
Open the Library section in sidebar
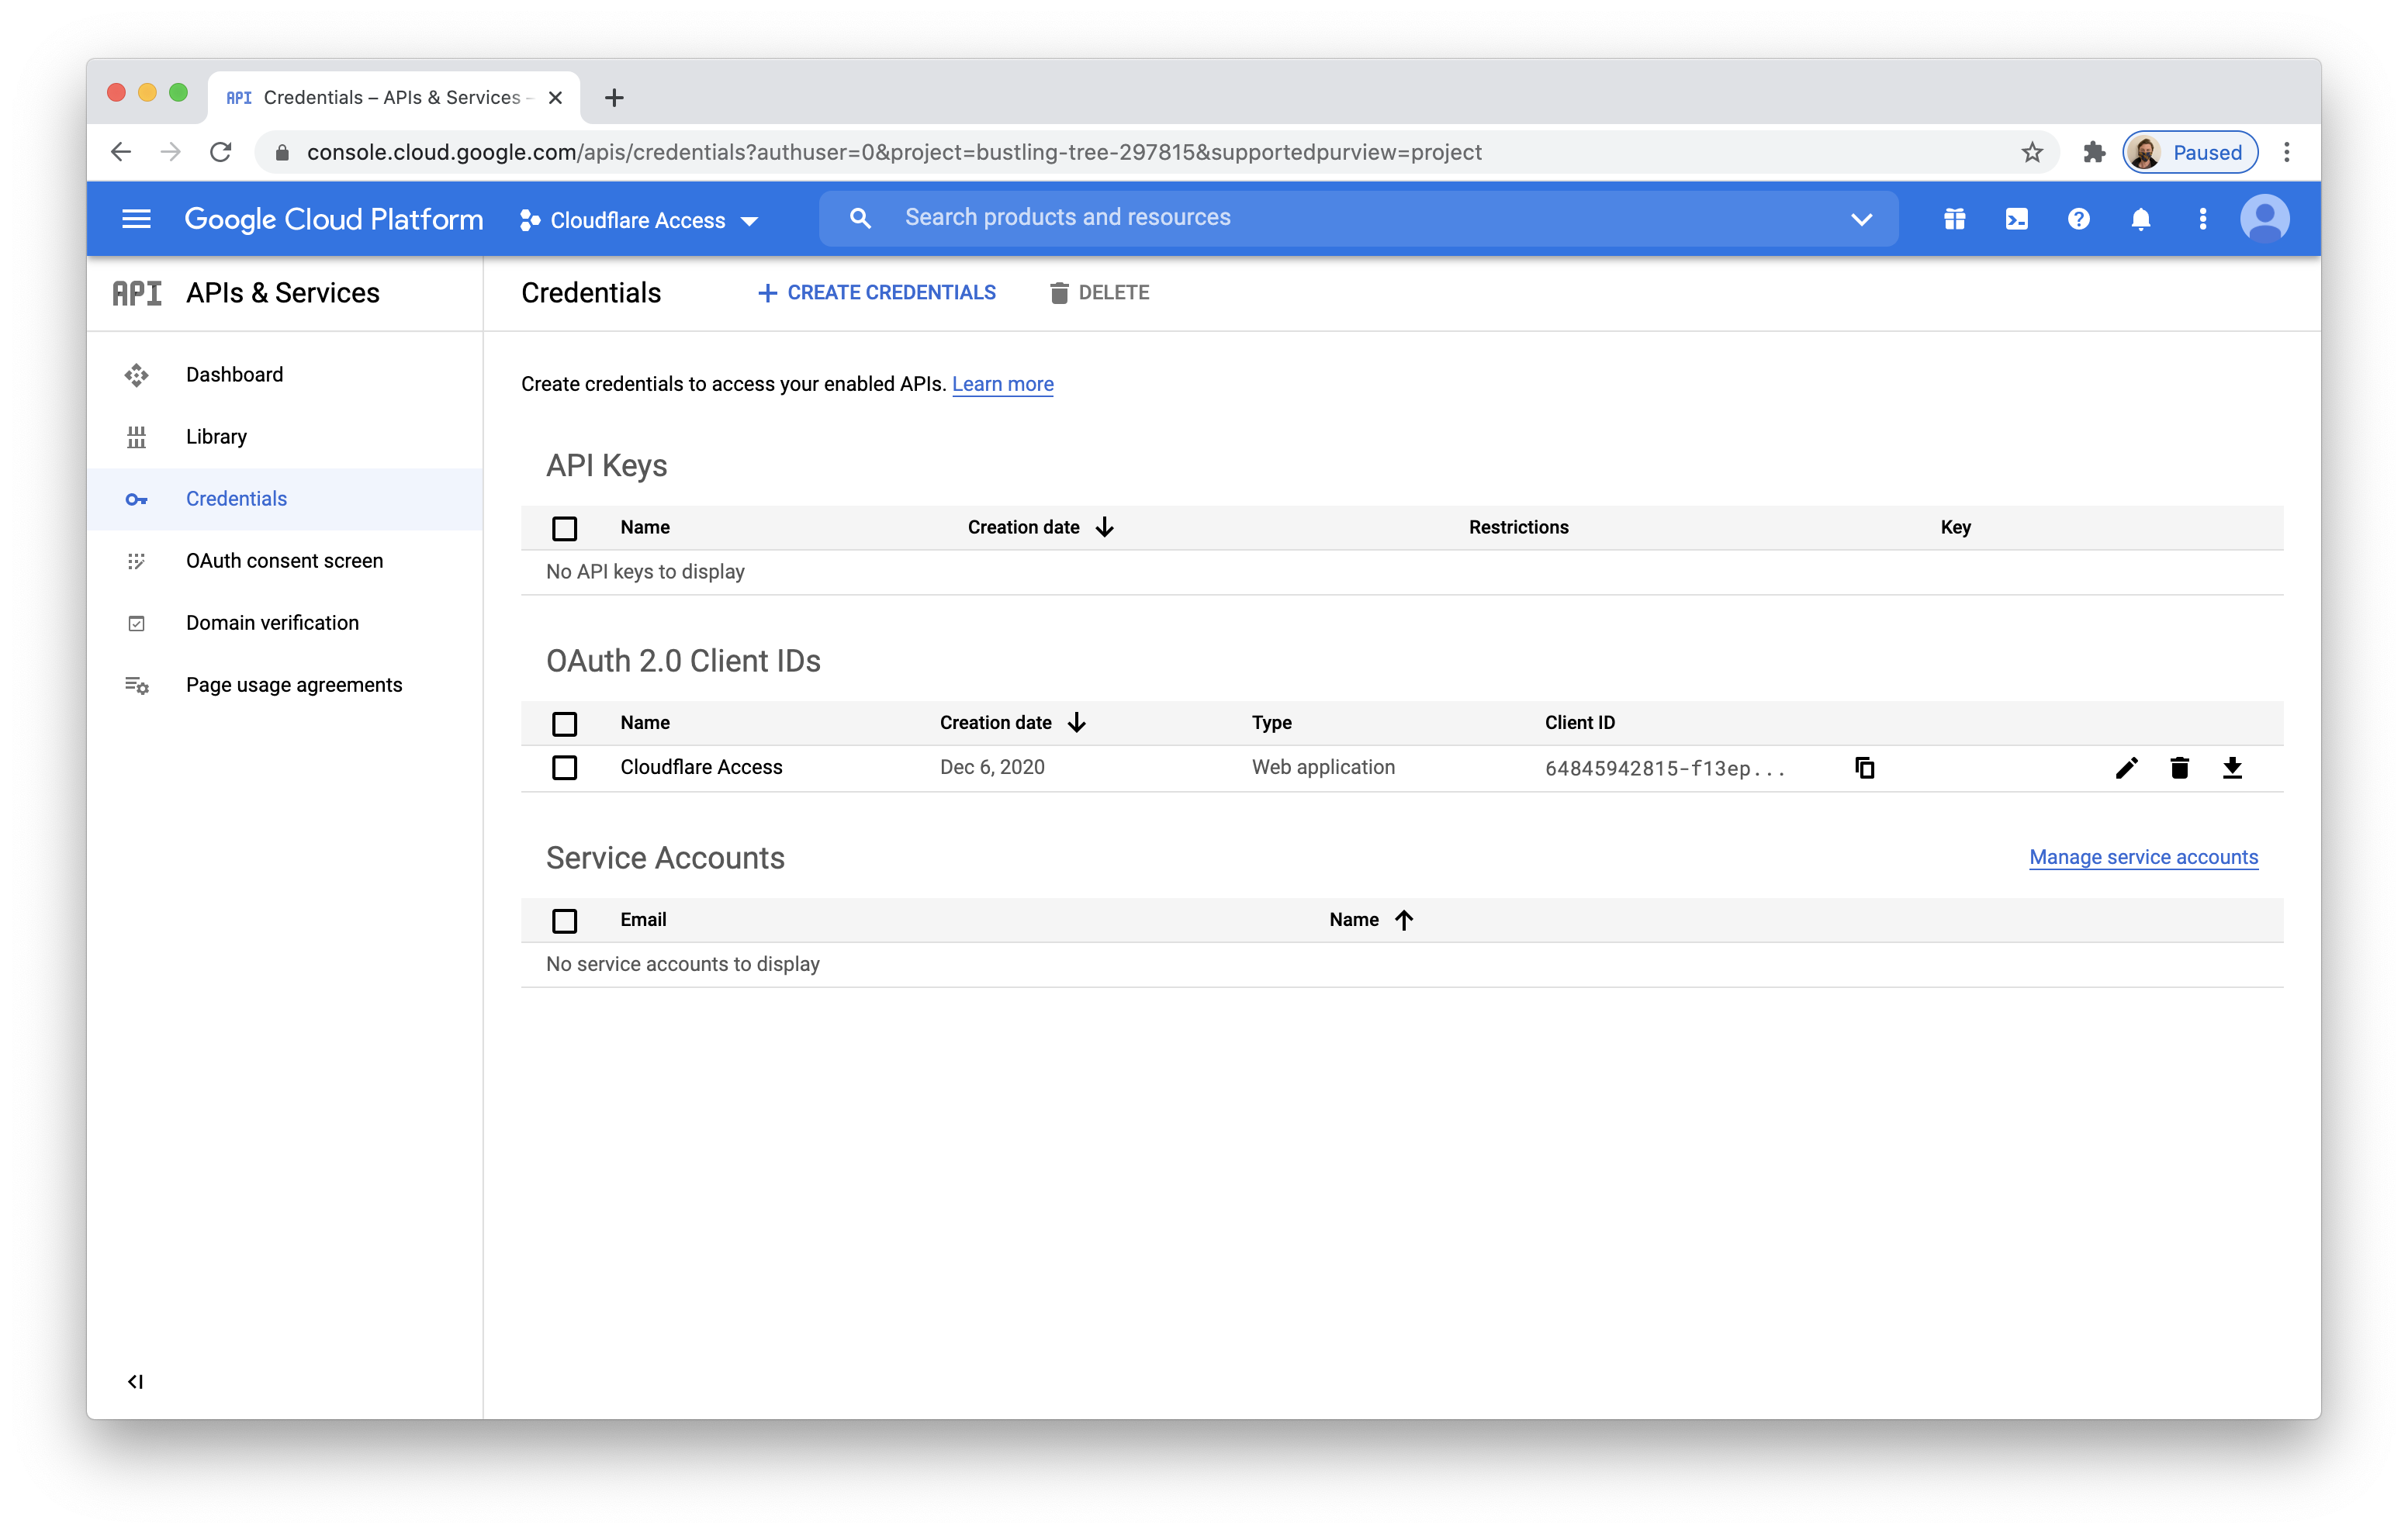(x=216, y=436)
